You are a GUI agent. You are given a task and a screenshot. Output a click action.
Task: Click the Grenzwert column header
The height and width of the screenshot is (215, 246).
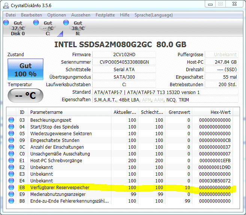pyautogui.click(x=179, y=112)
